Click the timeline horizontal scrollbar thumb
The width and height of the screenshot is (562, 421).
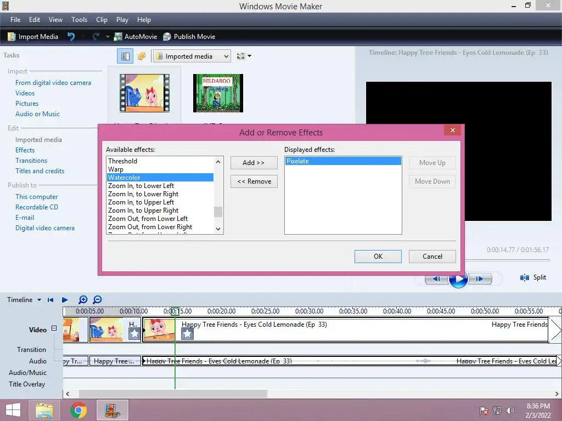[173, 394]
